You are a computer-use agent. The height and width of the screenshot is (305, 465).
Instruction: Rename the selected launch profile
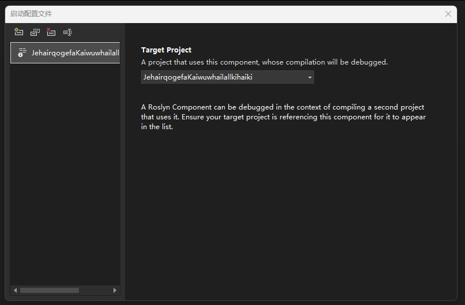(x=67, y=32)
